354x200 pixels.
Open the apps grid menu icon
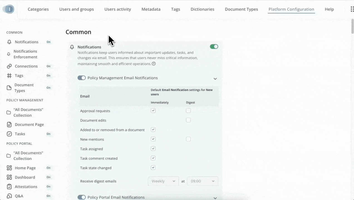352,9
